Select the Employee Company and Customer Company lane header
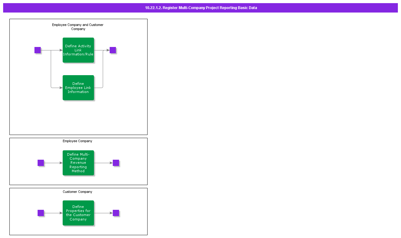The height and width of the screenshot is (238, 401). coord(78,27)
